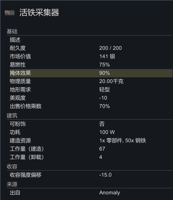
Task: Click the 功耗 100 W row
Action: tap(91, 132)
